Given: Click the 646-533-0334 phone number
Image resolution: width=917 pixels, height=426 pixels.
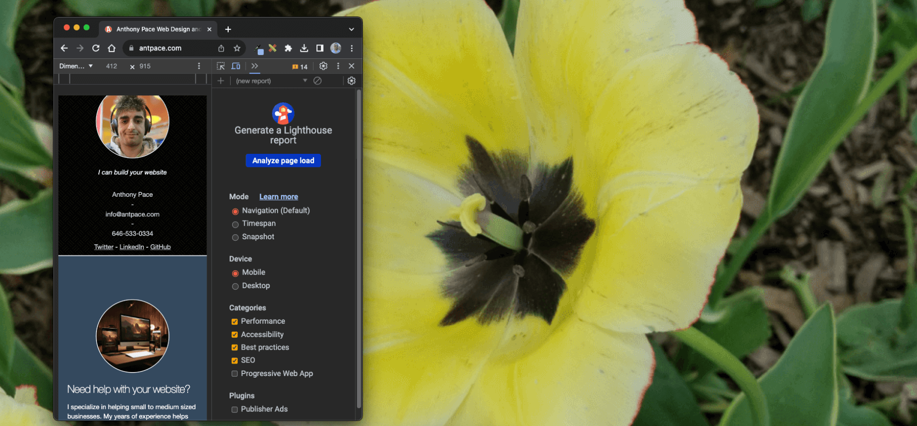Looking at the screenshot, I should [x=132, y=234].
